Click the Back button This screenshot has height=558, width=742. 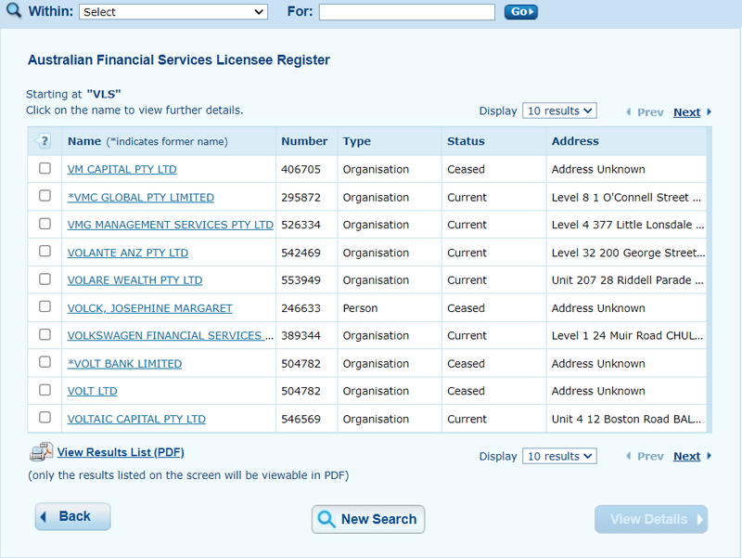click(x=73, y=516)
